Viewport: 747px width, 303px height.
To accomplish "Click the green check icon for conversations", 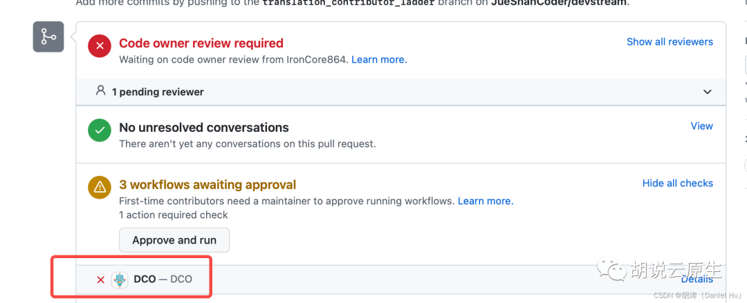I will pyautogui.click(x=100, y=130).
